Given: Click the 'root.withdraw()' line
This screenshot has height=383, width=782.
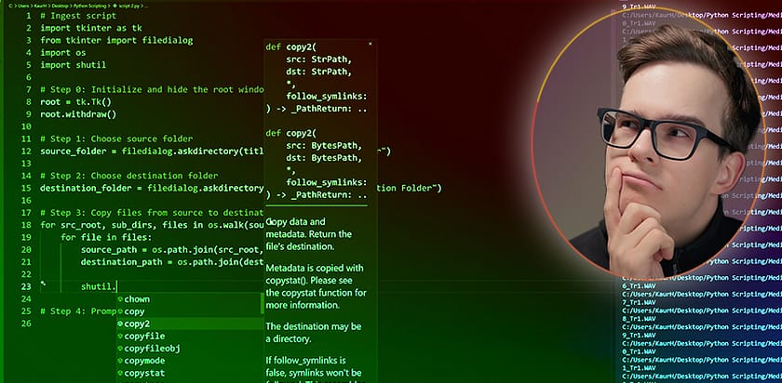Looking at the screenshot, I should (78, 114).
